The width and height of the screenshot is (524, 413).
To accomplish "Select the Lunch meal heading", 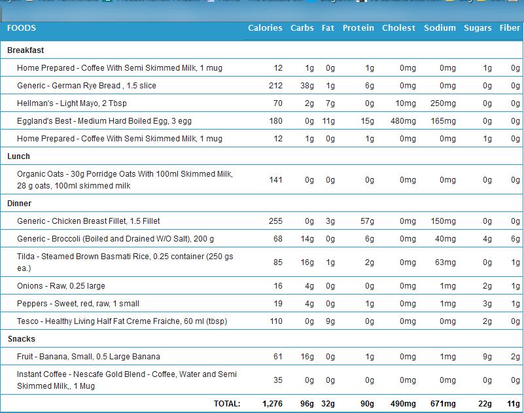I will (19, 156).
